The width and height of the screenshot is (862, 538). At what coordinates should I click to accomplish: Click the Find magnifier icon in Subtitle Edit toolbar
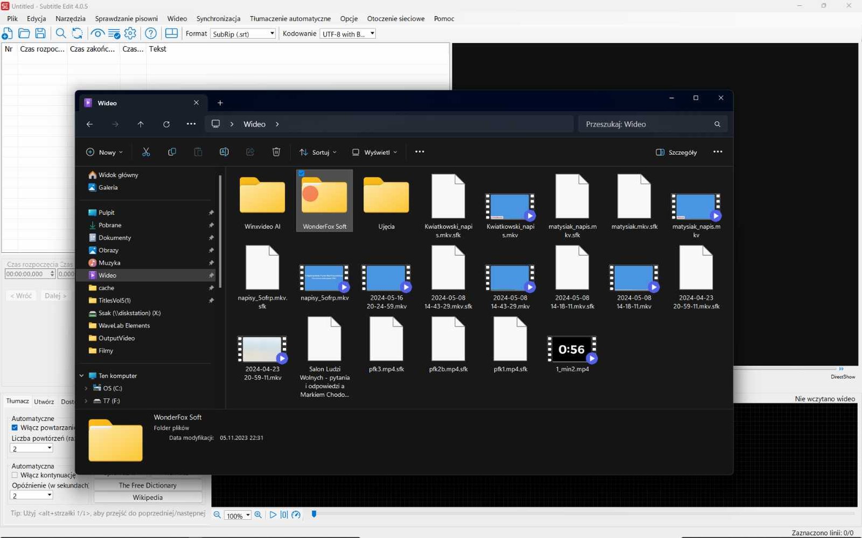tap(61, 33)
